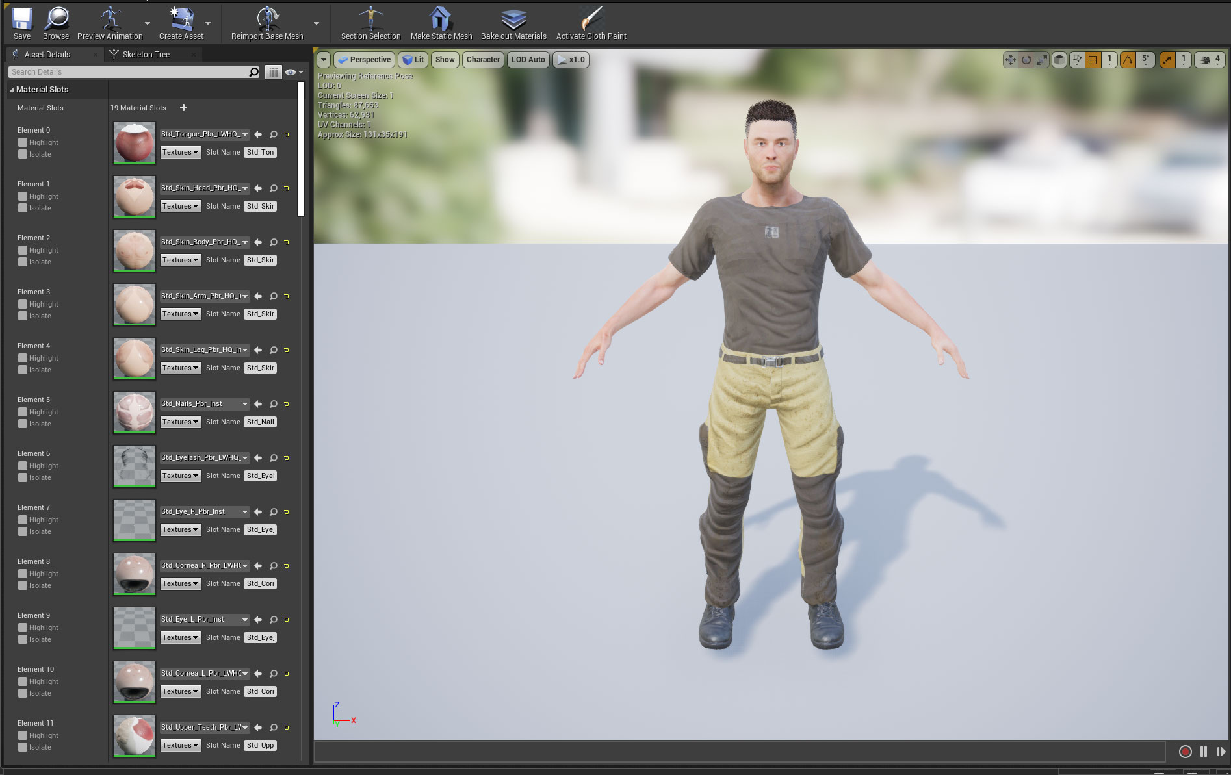1231x775 pixels.
Task: Click Browse to find asset in Content Browser
Action: [x=56, y=23]
